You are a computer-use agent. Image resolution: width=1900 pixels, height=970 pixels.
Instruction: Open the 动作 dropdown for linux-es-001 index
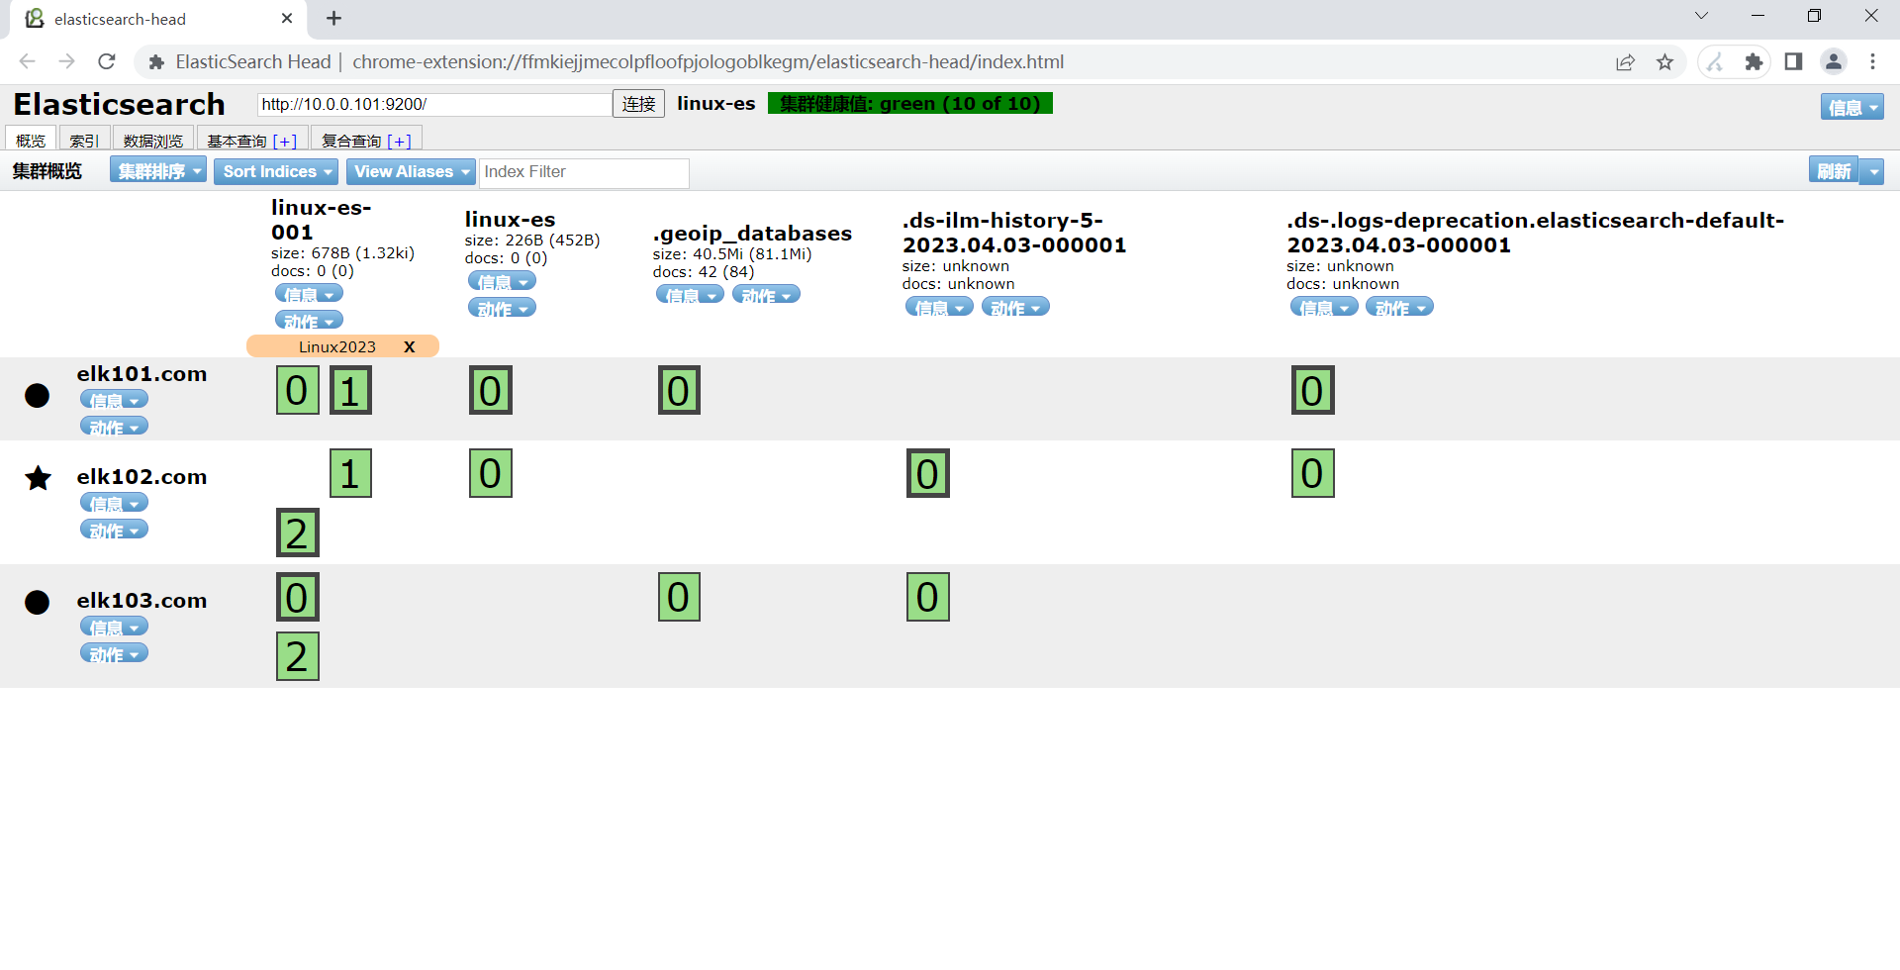[309, 321]
